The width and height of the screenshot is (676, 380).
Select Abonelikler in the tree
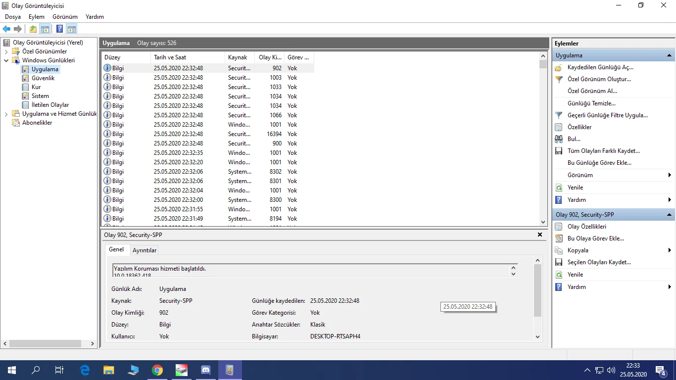coord(37,123)
